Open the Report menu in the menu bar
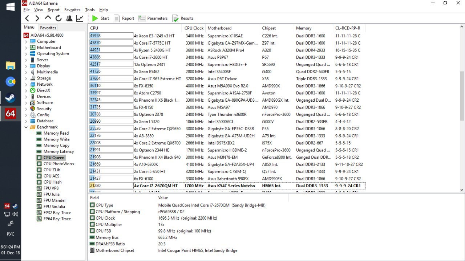This screenshot has width=465, height=261. coord(53,10)
